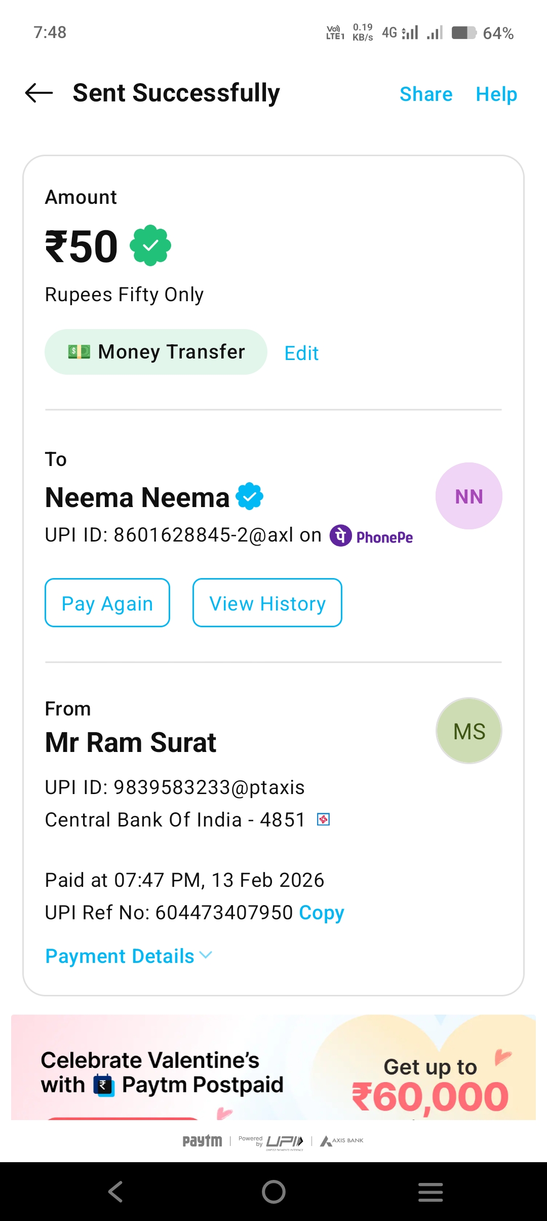Tap the back arrow icon
The height and width of the screenshot is (1221, 547).
[x=39, y=93]
